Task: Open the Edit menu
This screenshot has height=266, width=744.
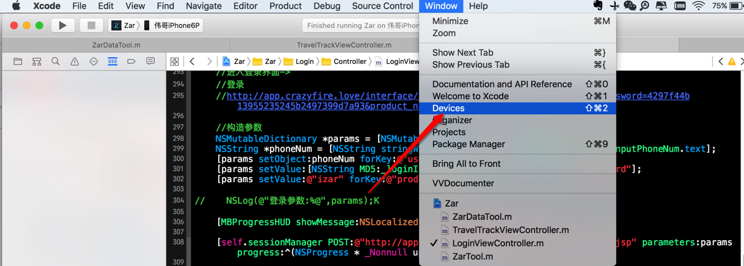Action: pos(106,6)
